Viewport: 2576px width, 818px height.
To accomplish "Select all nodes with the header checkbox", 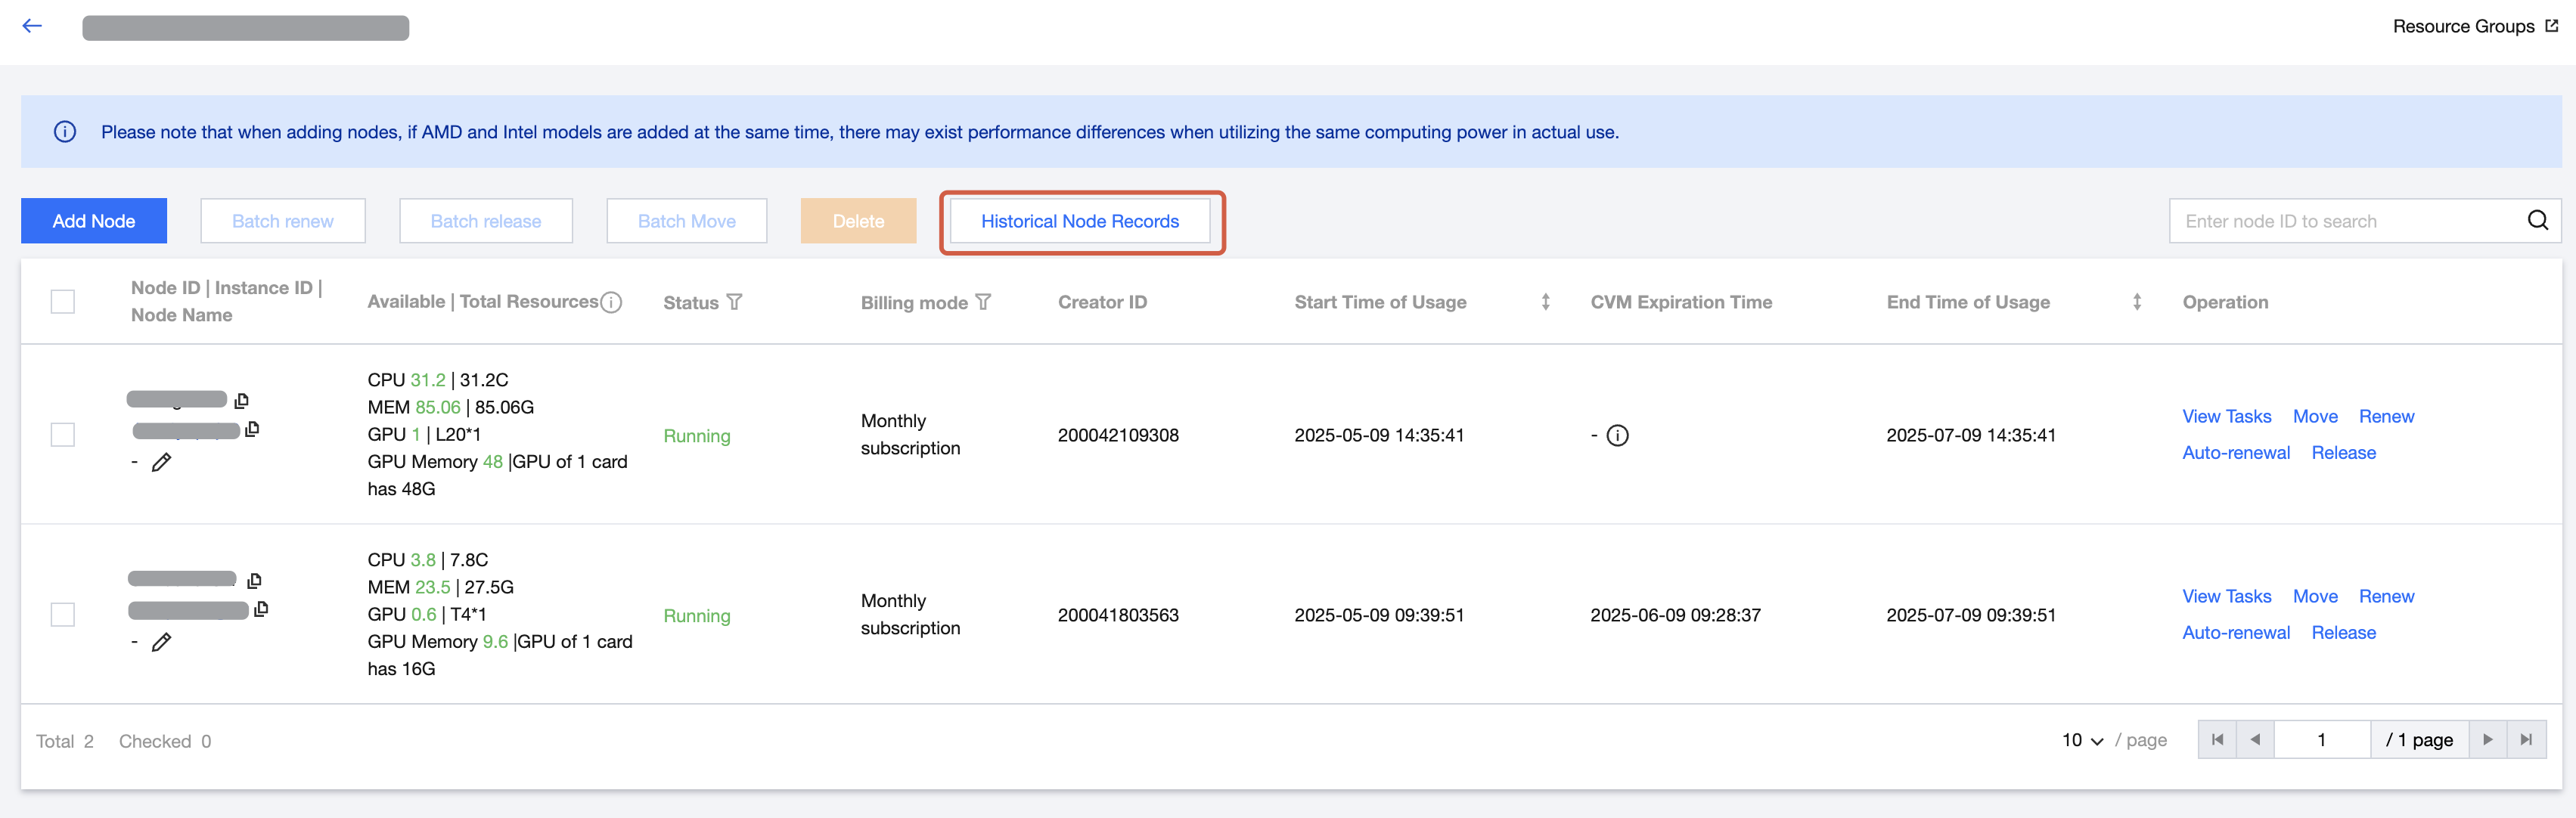I will [x=63, y=302].
